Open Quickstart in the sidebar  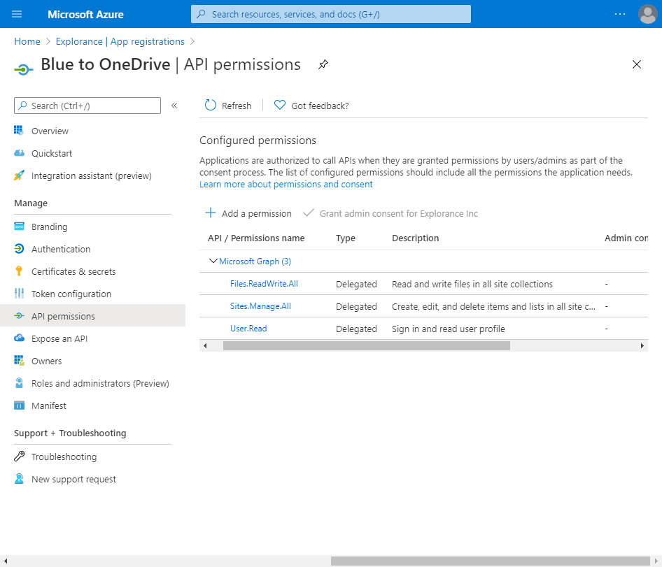(52, 153)
